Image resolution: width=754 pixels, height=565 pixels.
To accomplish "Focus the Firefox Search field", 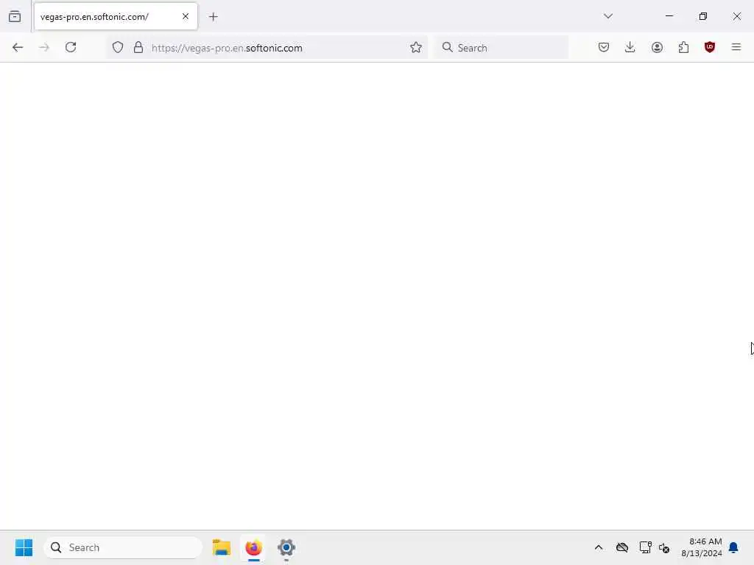I will (501, 48).
